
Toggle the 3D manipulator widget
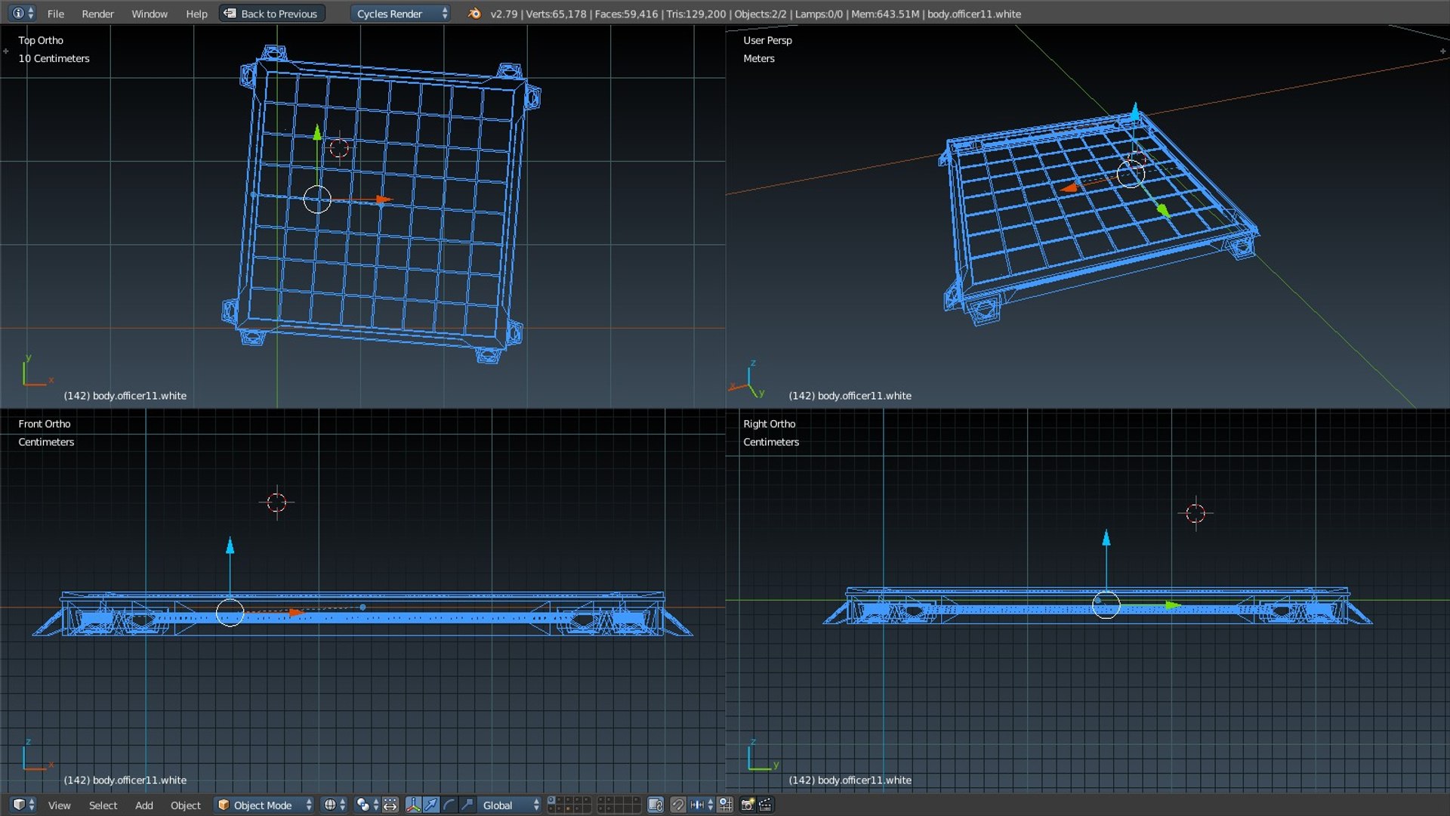(x=413, y=805)
